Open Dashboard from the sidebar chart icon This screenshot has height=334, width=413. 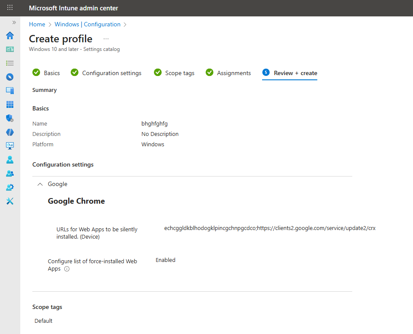(10, 49)
